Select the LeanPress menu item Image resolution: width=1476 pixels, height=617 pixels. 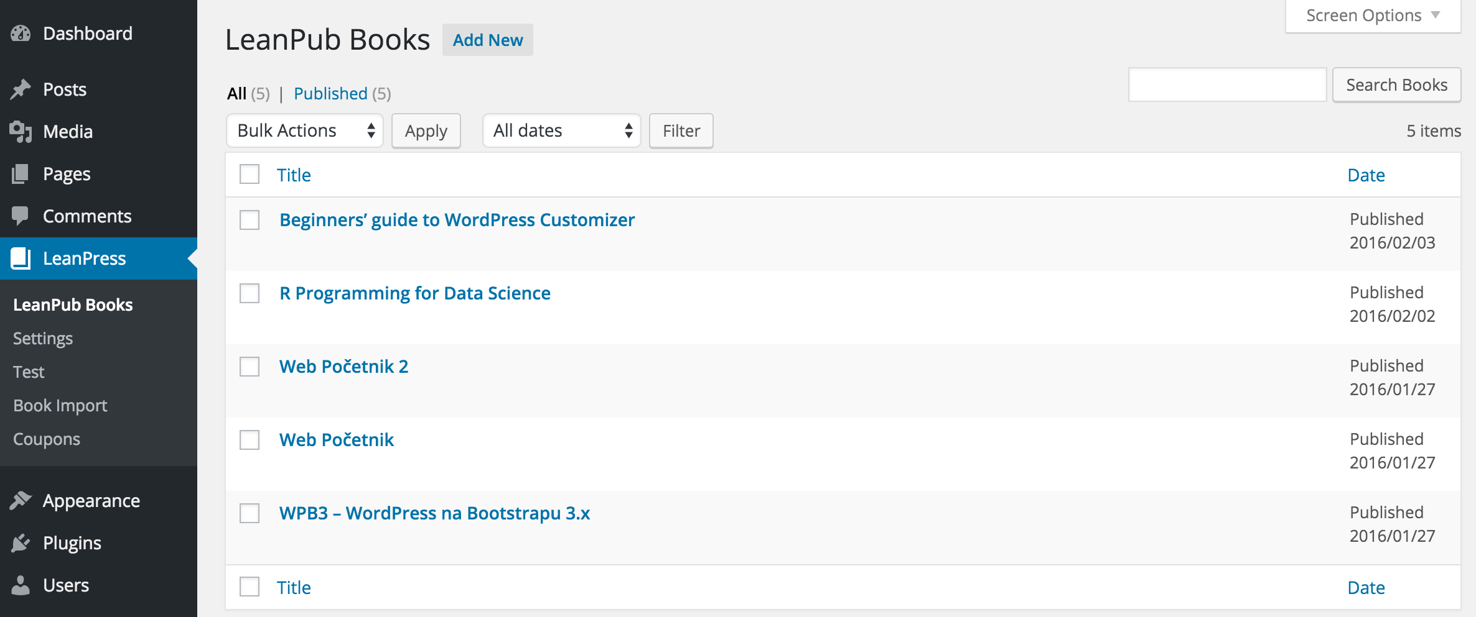pos(98,258)
